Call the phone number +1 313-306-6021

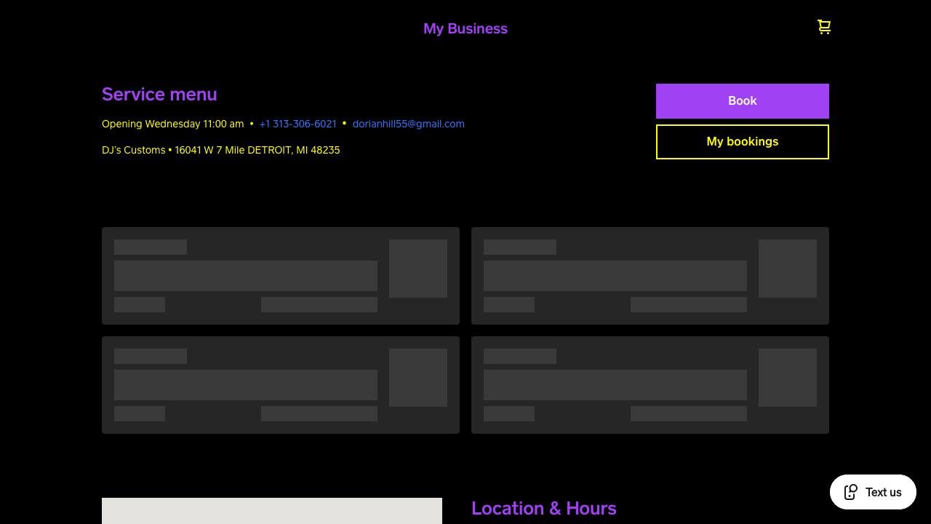(x=297, y=124)
